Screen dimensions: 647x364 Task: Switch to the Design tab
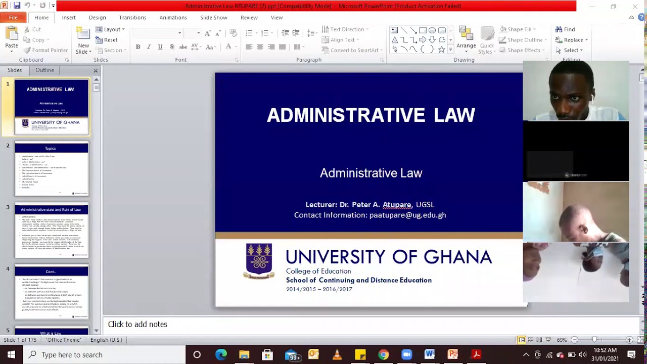click(98, 17)
